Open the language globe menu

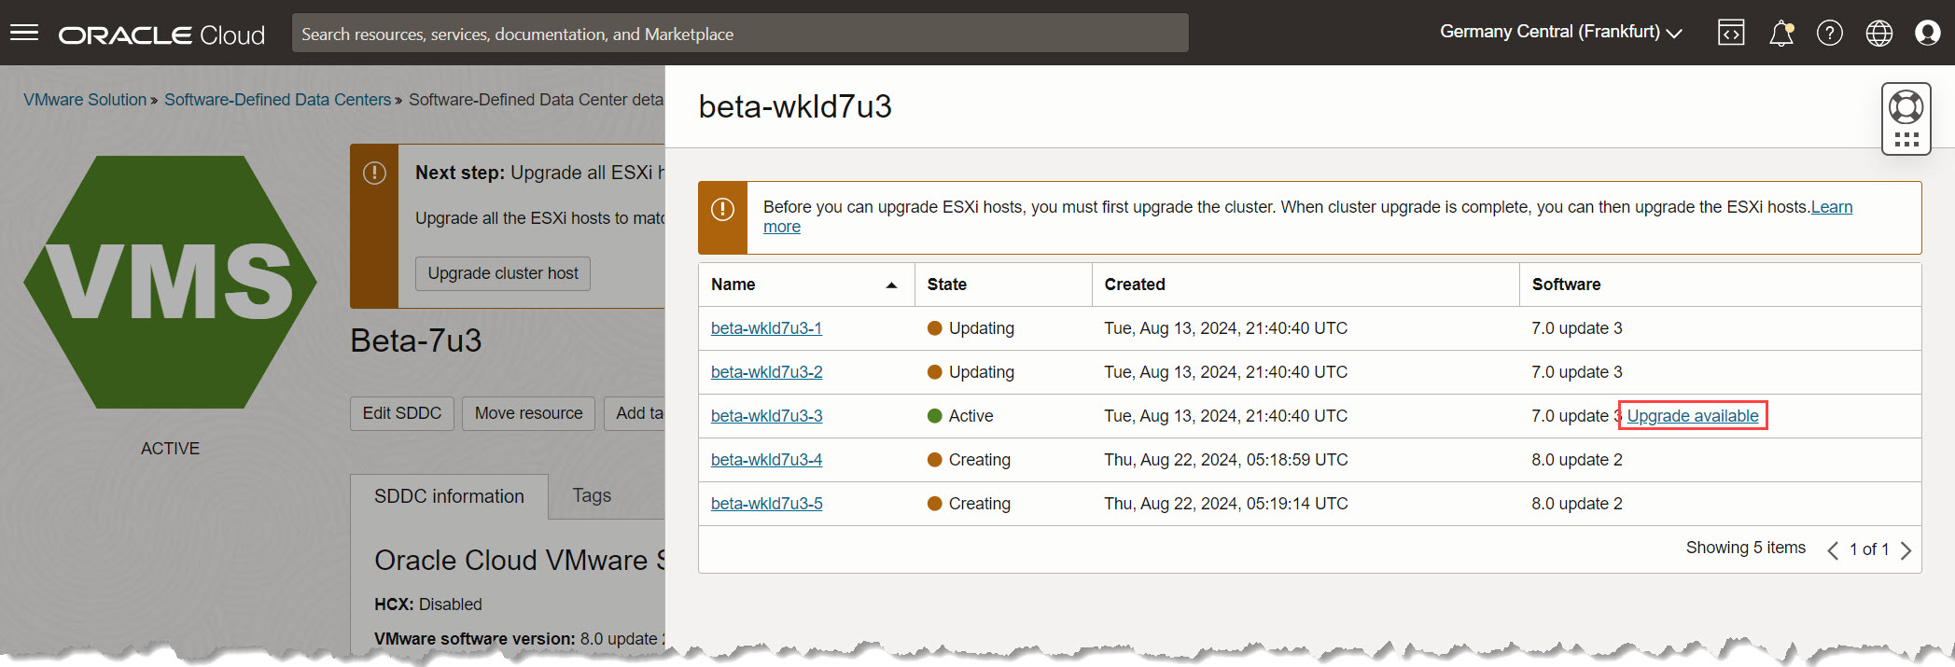[x=1878, y=34]
